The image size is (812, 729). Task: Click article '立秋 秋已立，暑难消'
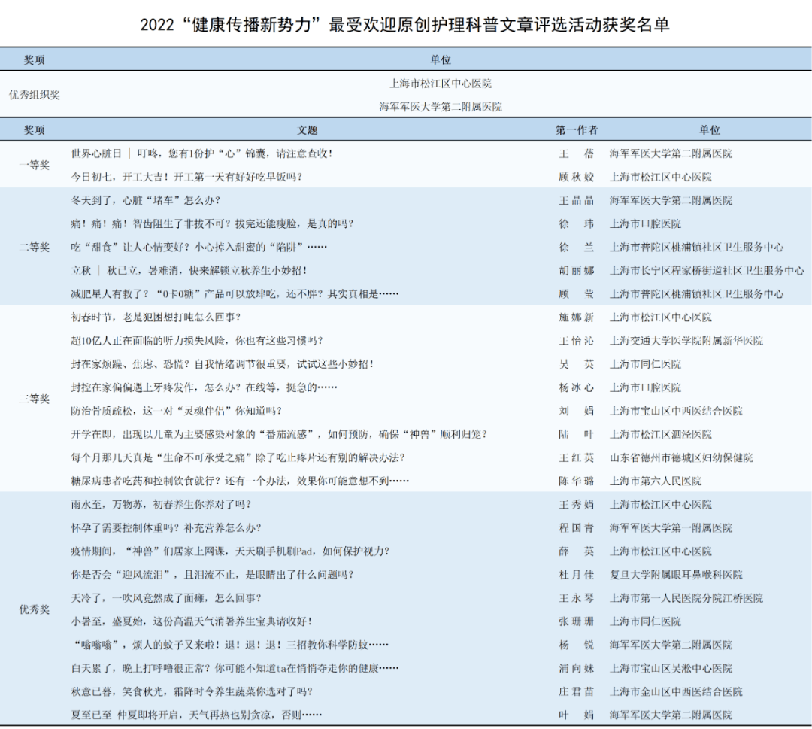189,271
